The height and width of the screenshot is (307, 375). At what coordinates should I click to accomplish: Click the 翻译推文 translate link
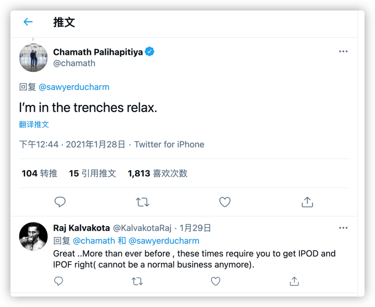click(x=34, y=125)
